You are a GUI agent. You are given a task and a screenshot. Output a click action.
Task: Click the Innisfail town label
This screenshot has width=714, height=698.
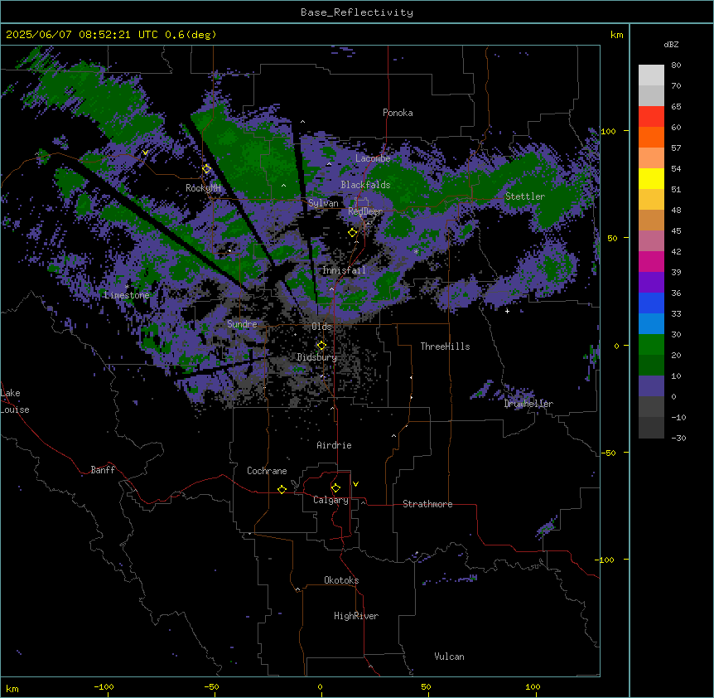click(x=344, y=270)
